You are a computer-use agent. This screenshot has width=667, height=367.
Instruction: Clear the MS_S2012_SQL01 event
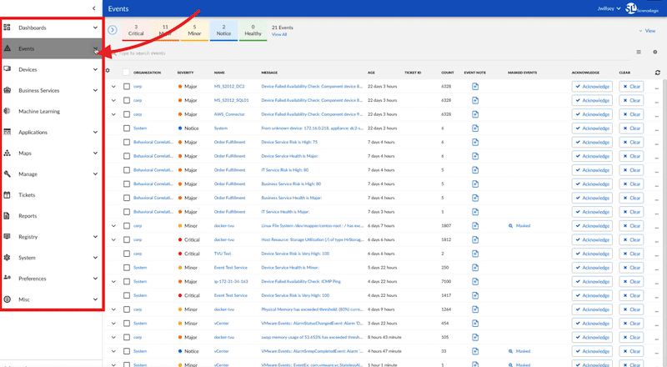[631, 100]
